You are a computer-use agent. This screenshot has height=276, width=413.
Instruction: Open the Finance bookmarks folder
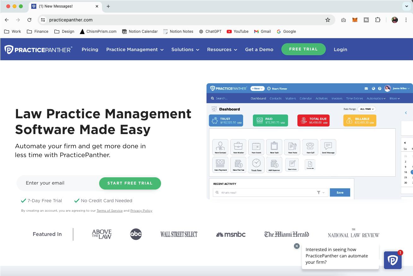coord(38,32)
